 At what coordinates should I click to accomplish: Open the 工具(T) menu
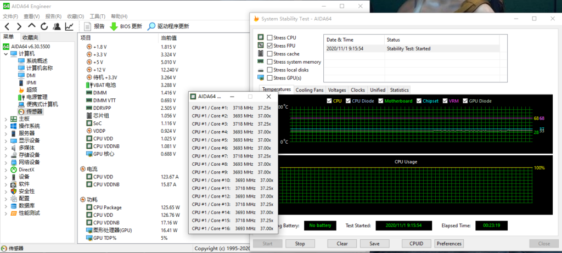[98, 16]
